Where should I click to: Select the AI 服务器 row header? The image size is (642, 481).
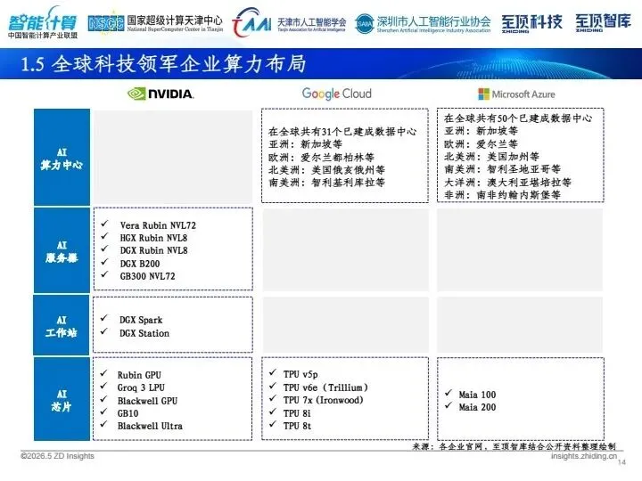[62, 250]
